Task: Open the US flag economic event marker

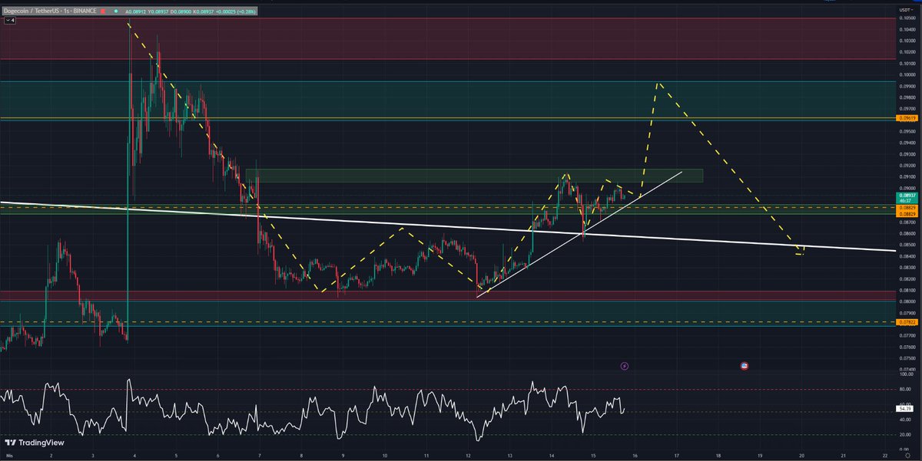Action: (x=745, y=367)
